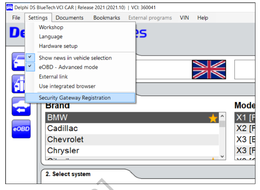Toggle Show news in vehicle selection
Screen dimensions: 260x190
click(80, 58)
